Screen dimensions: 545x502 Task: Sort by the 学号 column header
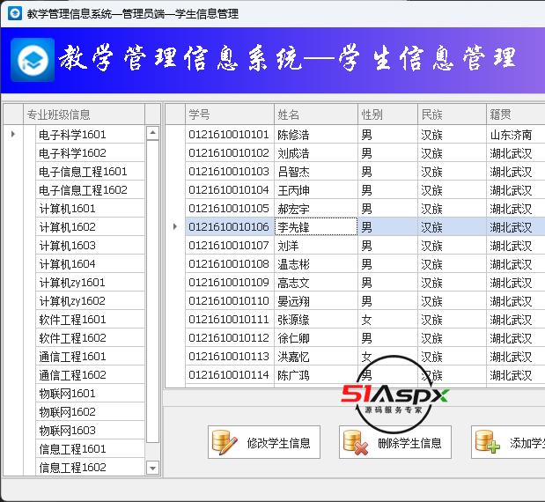(x=230, y=114)
